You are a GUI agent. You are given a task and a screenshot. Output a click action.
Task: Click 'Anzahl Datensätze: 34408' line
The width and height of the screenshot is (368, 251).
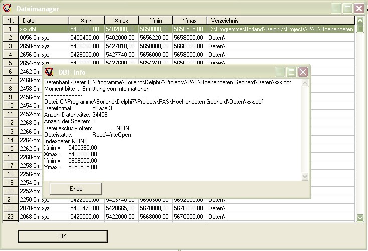pos(76,115)
